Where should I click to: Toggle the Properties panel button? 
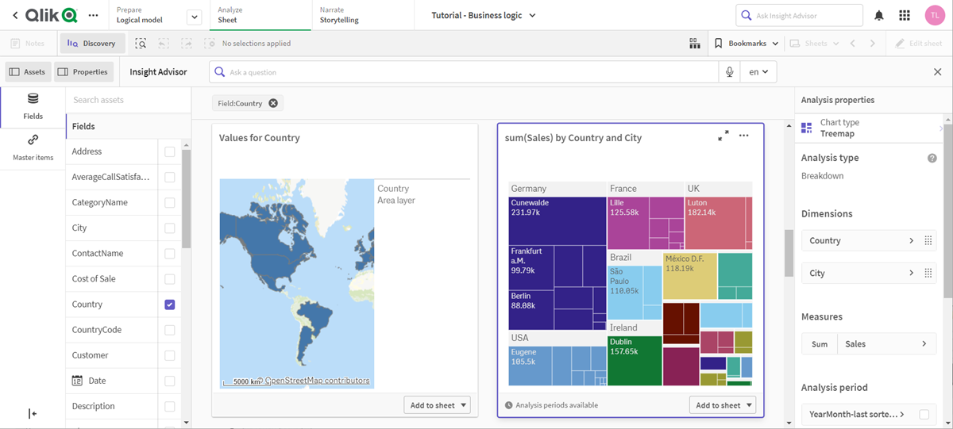[83, 72]
